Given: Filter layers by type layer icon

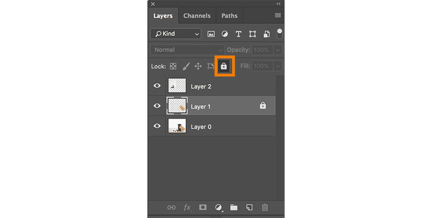Looking at the screenshot, I should click(x=238, y=34).
